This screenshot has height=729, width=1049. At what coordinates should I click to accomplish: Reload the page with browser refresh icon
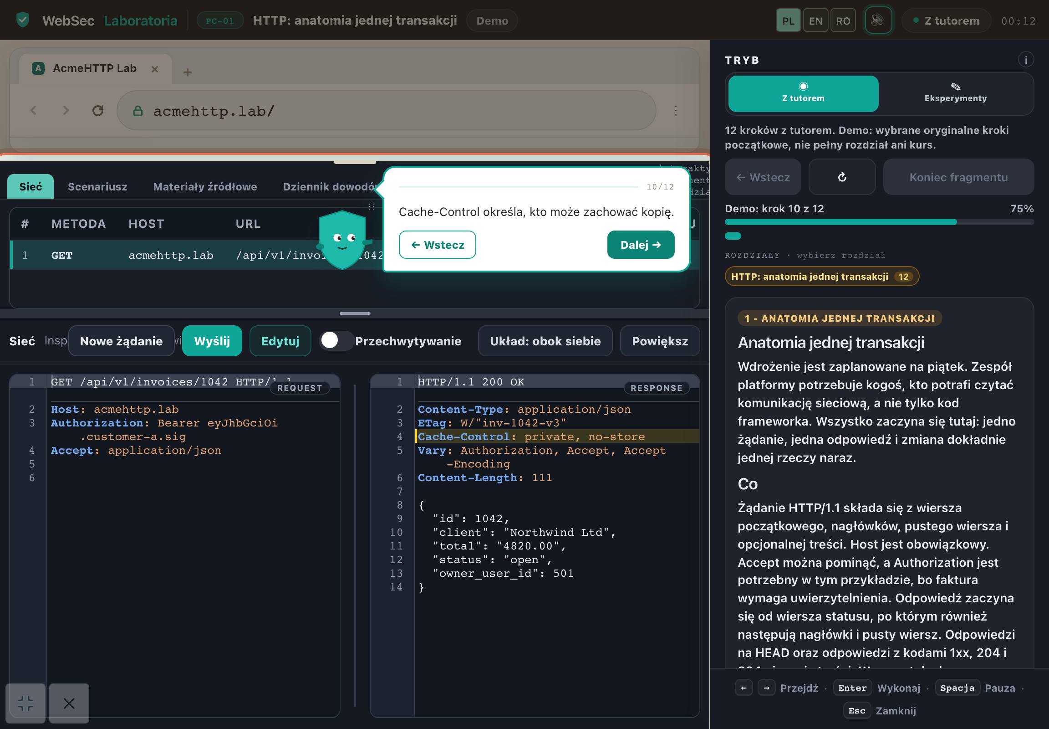click(x=98, y=111)
